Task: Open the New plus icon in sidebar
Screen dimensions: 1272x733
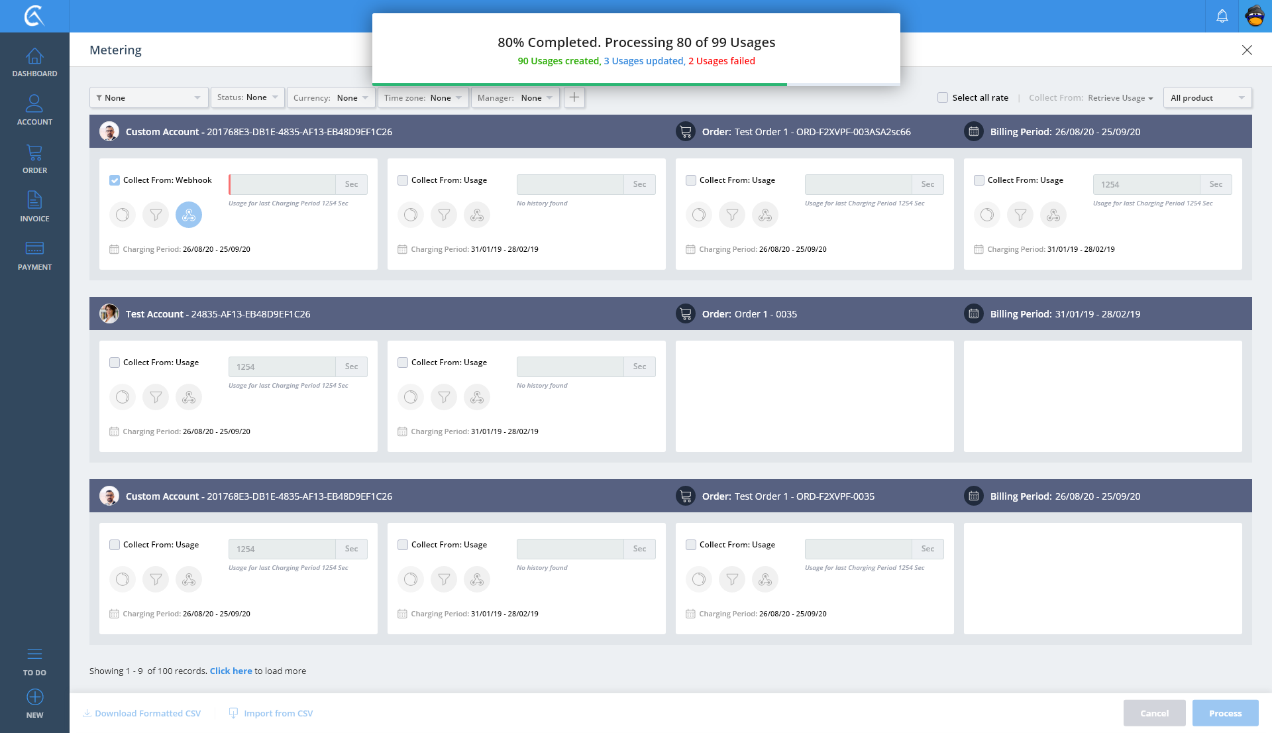Action: 34,697
